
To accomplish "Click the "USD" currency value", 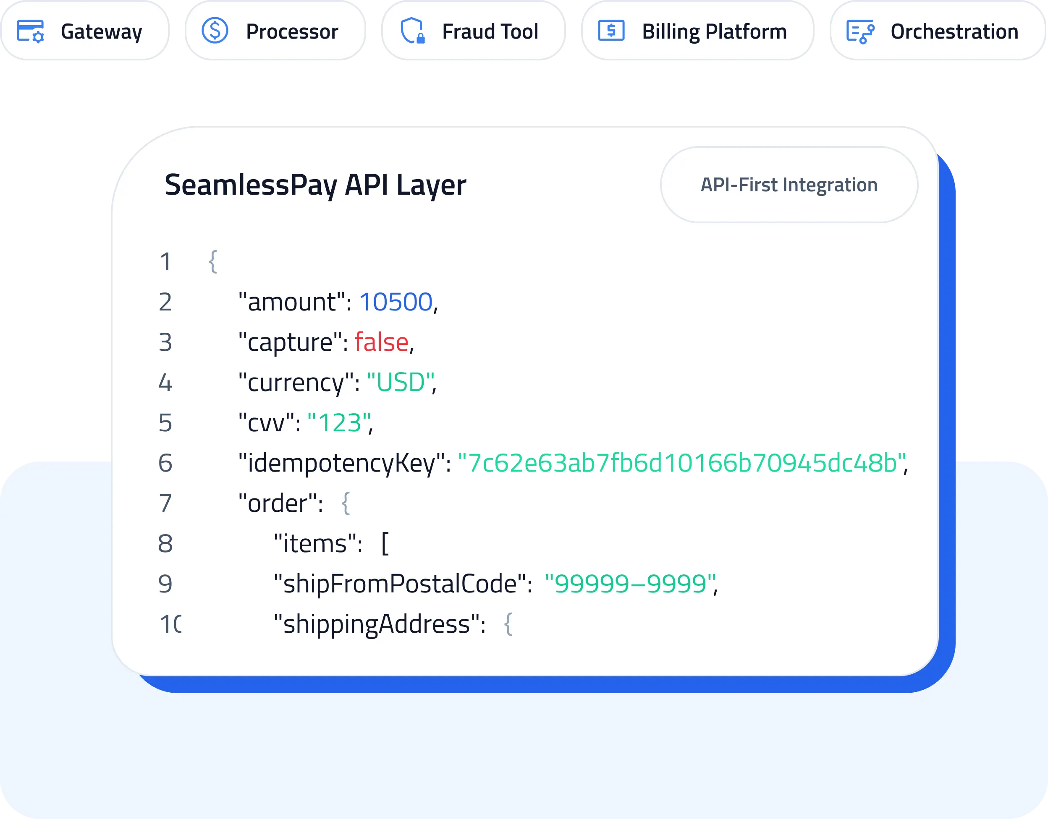I will pos(400,383).
